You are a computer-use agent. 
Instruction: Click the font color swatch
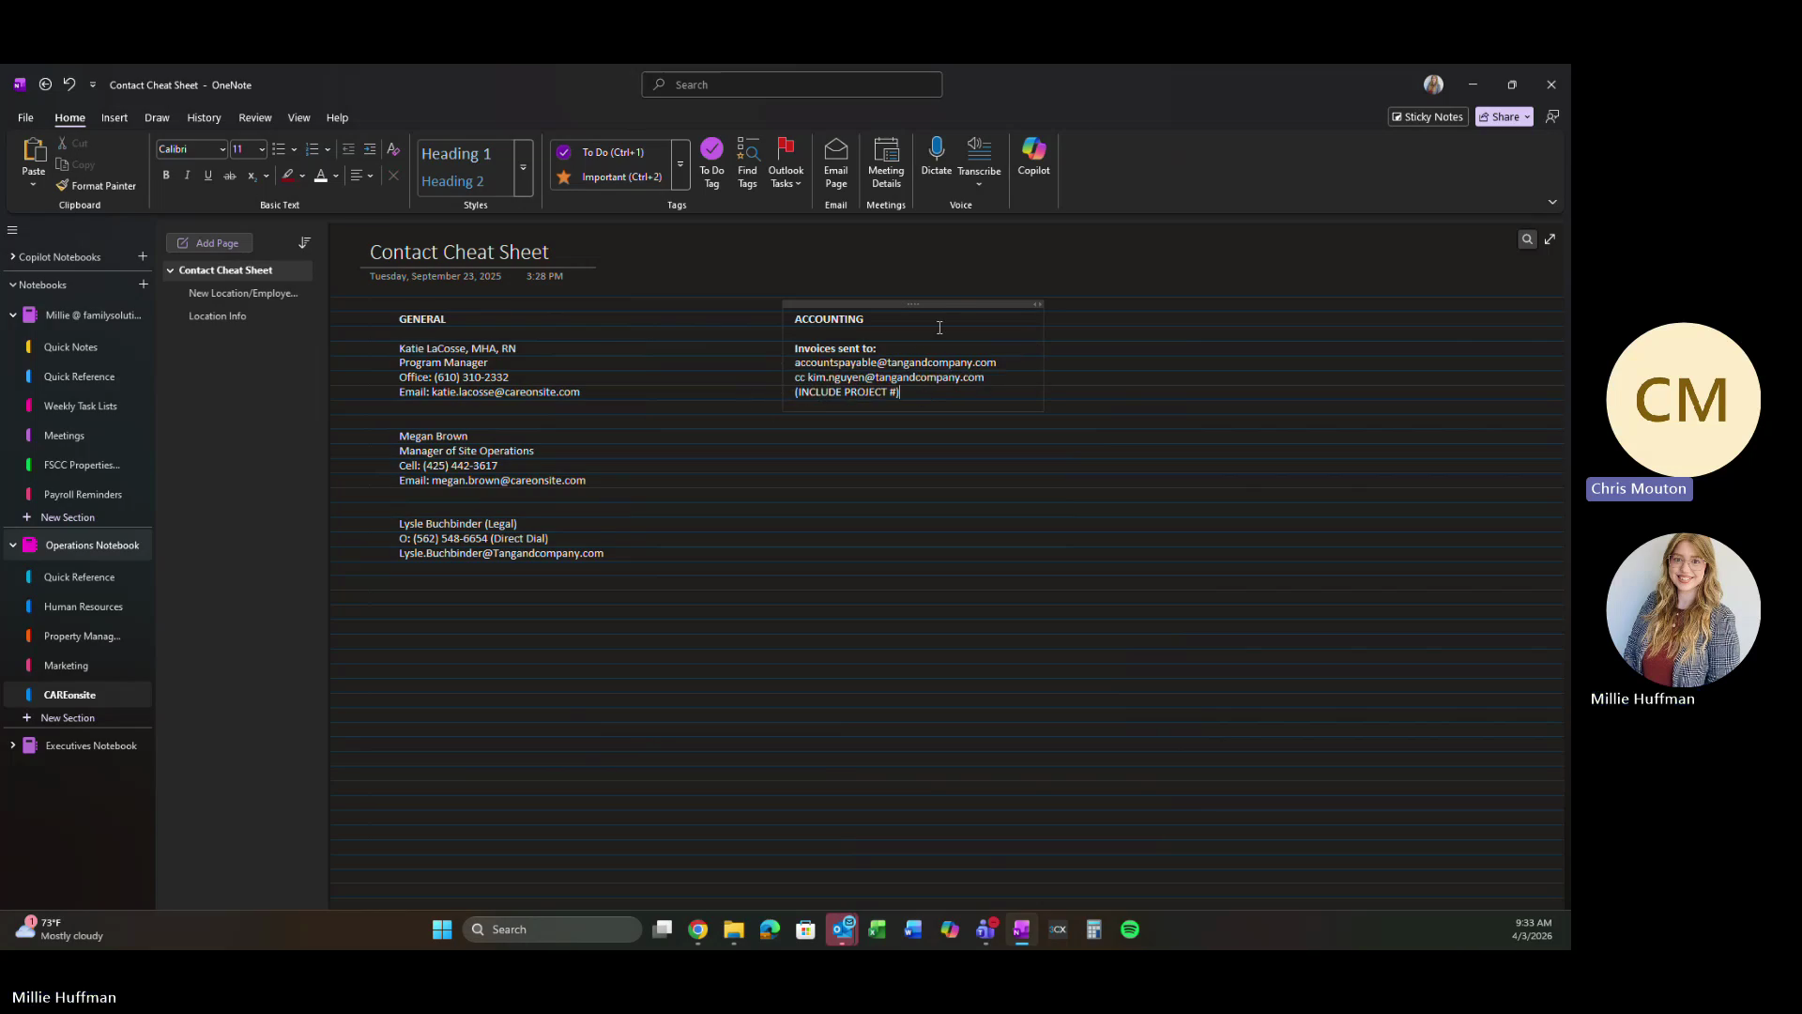pyautogui.click(x=321, y=176)
